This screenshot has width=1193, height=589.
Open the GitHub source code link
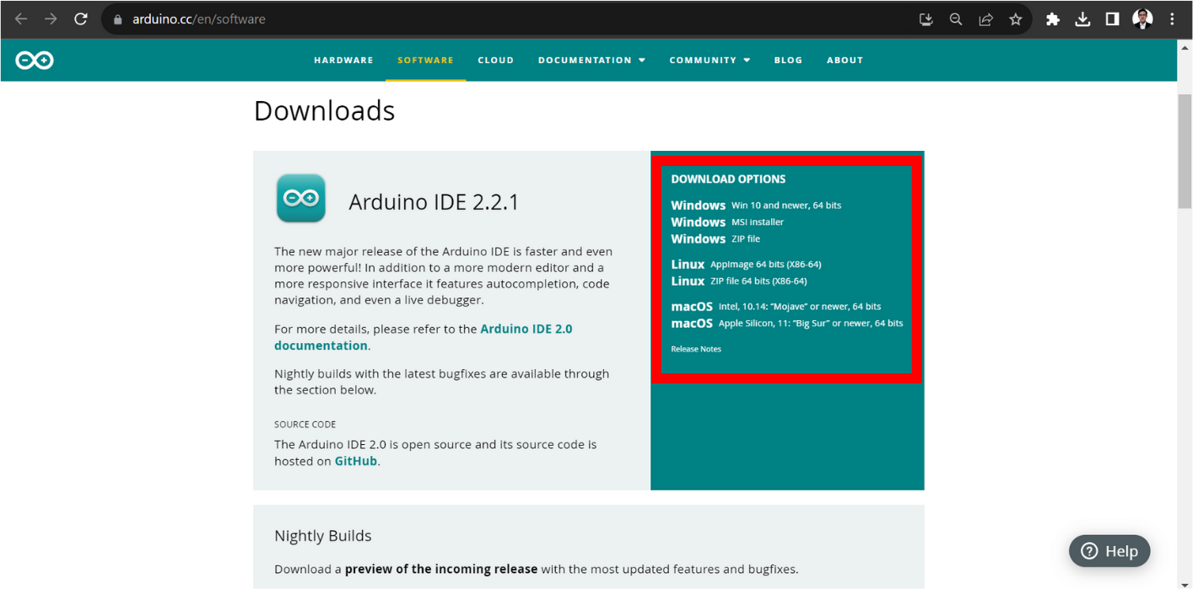coord(356,461)
